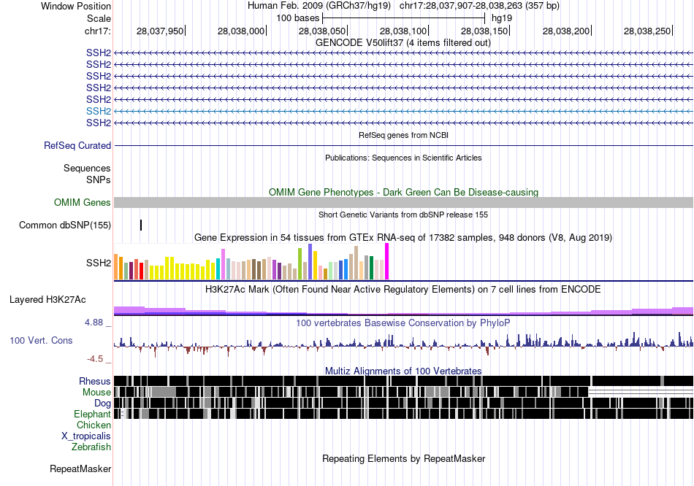Click the magenta bar ending the GTEx chart
Image resolution: width=694 pixels, height=486 pixels.
pos(387,261)
